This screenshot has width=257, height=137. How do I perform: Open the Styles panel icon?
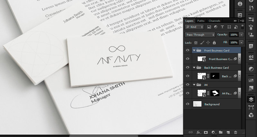(x=251, y=88)
